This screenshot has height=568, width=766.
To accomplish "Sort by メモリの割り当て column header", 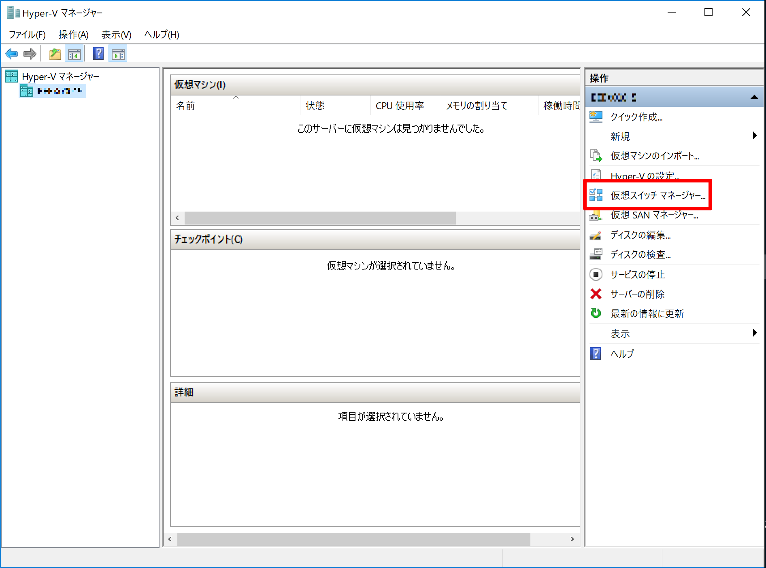I will coord(489,106).
